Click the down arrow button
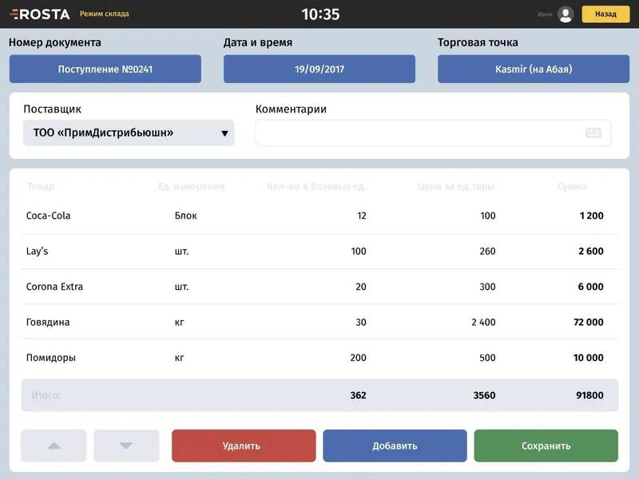639x479 pixels. click(126, 445)
